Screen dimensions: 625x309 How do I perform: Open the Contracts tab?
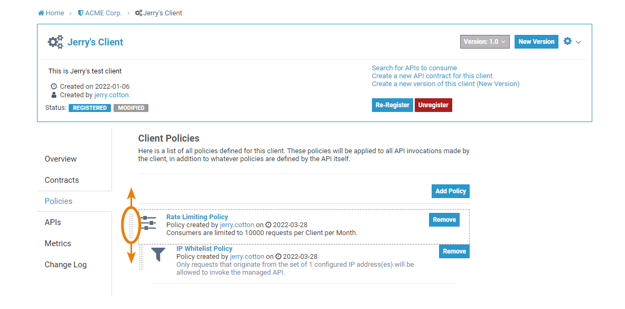[x=62, y=180]
